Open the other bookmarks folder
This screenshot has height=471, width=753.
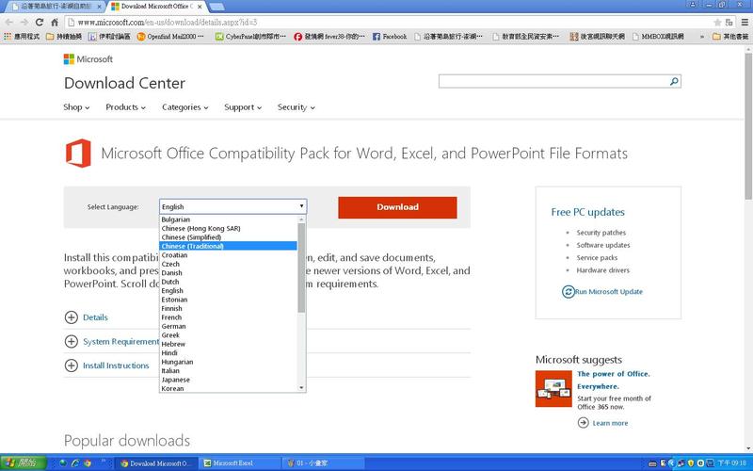click(730, 36)
